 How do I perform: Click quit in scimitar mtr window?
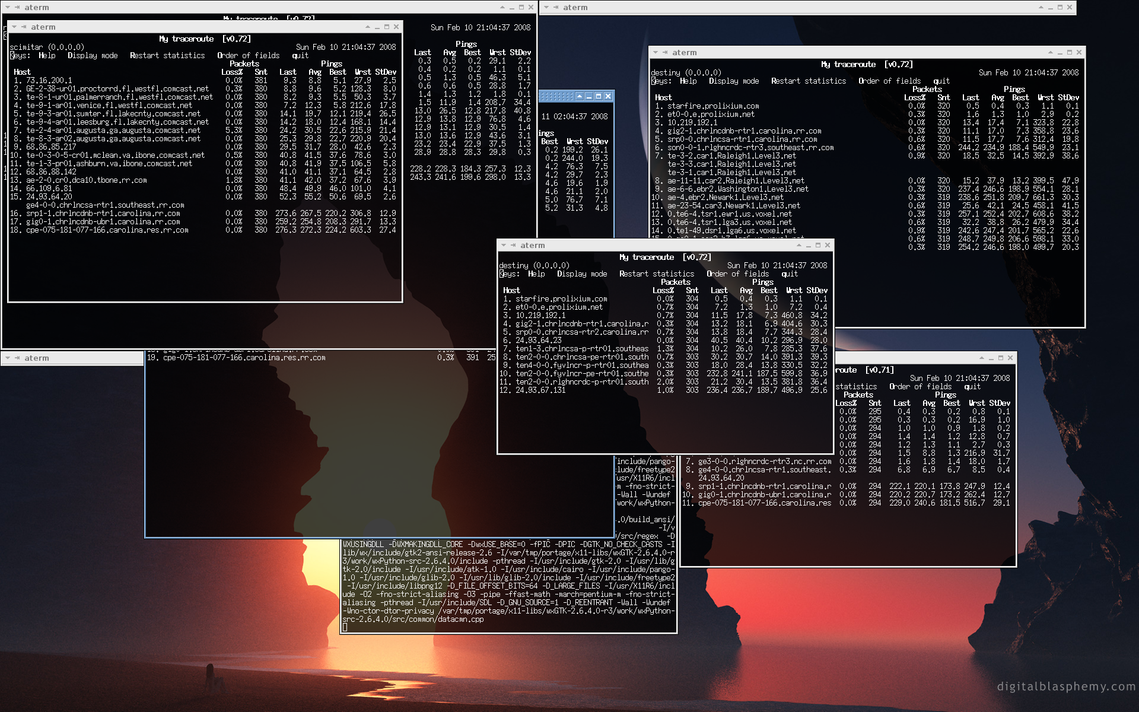pyautogui.click(x=300, y=56)
